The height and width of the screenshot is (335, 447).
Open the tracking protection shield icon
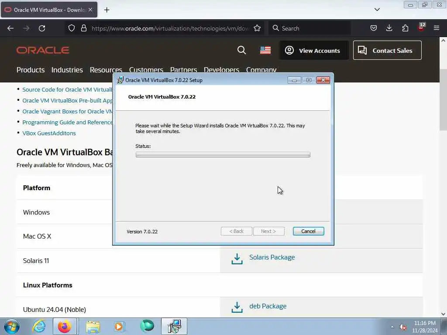pos(72,28)
